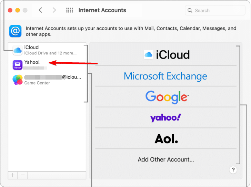Go forward with the right chevron
The height and width of the screenshot is (187, 251).
pos(54,10)
